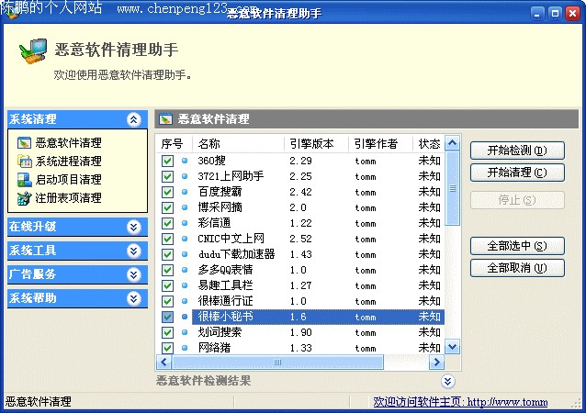586x413 pixels.
Task: Click the blue dot icon beside 3721上网助手
Action: click(x=185, y=176)
